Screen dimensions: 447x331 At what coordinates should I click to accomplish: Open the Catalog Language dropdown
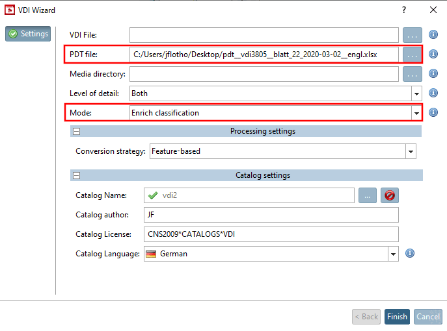tap(392, 254)
